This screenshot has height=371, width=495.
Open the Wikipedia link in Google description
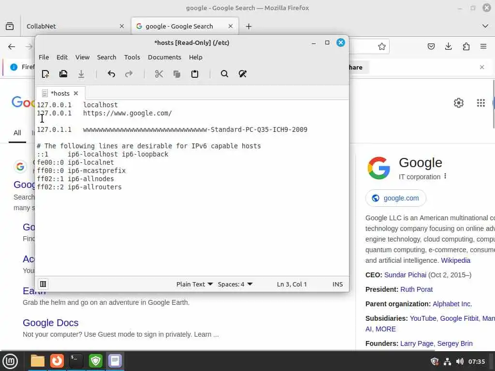click(x=455, y=260)
